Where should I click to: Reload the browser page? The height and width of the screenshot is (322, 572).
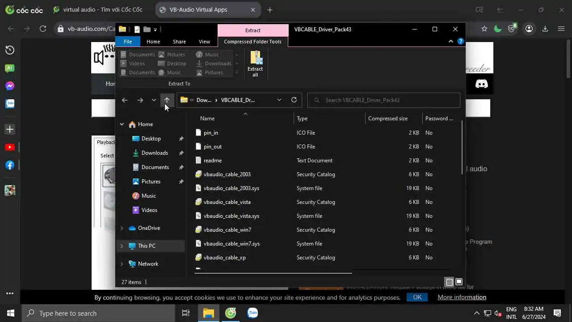pyautogui.click(x=43, y=29)
